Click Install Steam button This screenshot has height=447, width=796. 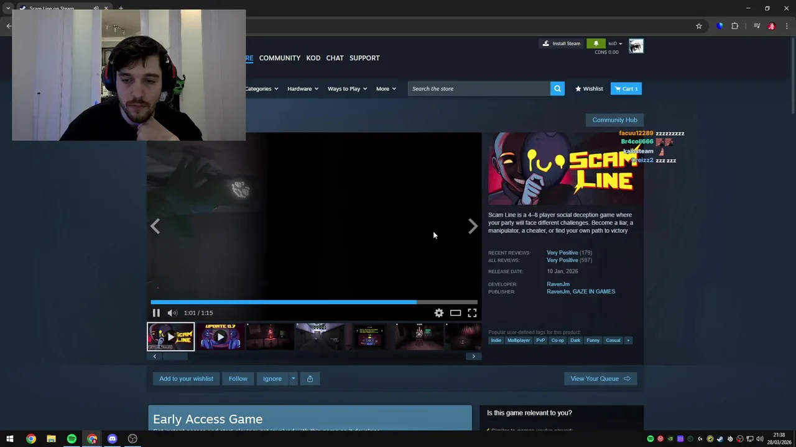click(x=562, y=43)
